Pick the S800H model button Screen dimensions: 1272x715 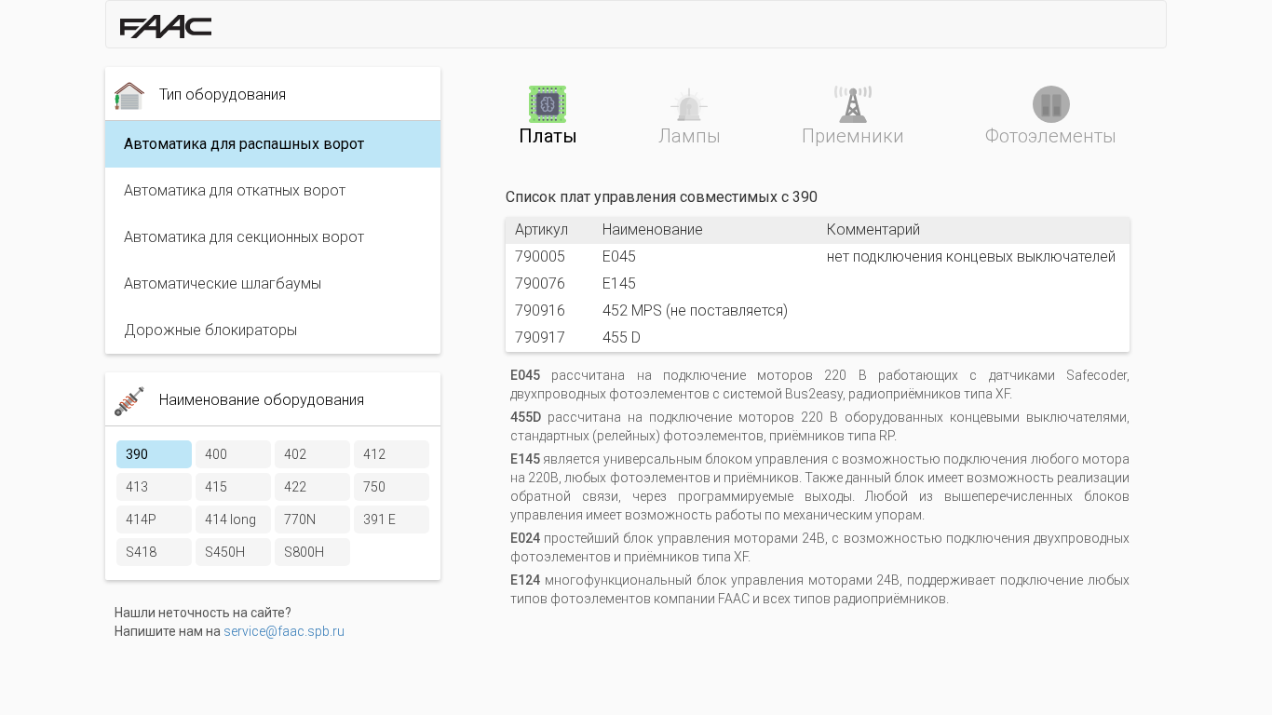click(312, 552)
